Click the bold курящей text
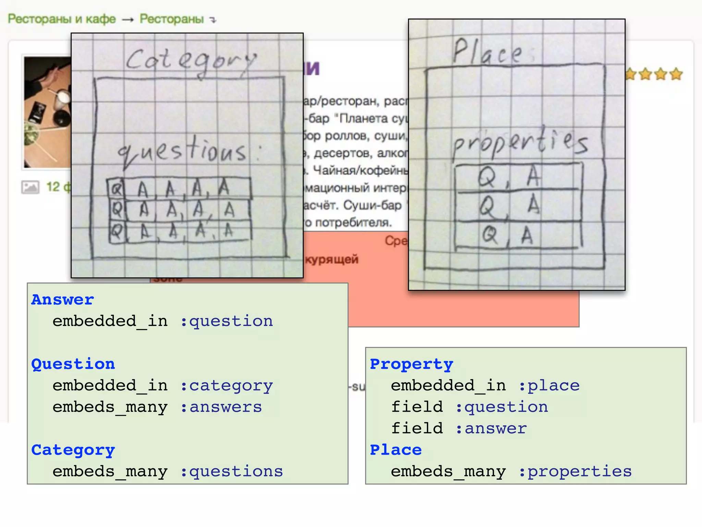The width and height of the screenshot is (702, 527). pyautogui.click(x=331, y=259)
